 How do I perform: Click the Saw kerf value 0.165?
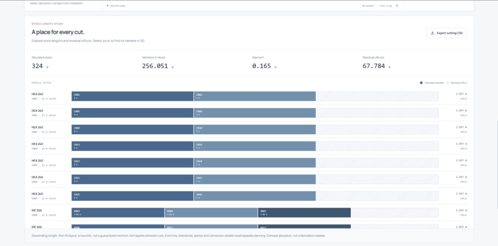[x=261, y=66]
